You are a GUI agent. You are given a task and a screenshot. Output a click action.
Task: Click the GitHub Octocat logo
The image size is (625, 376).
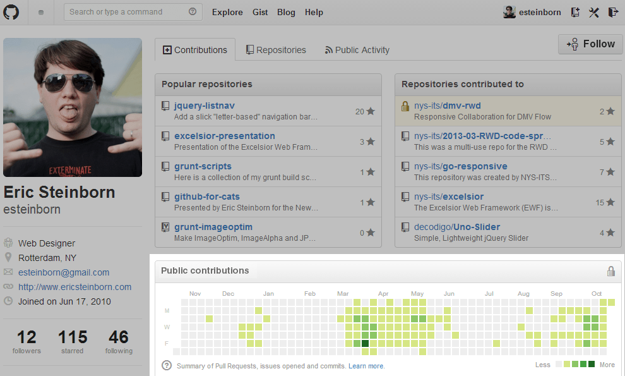coord(11,12)
